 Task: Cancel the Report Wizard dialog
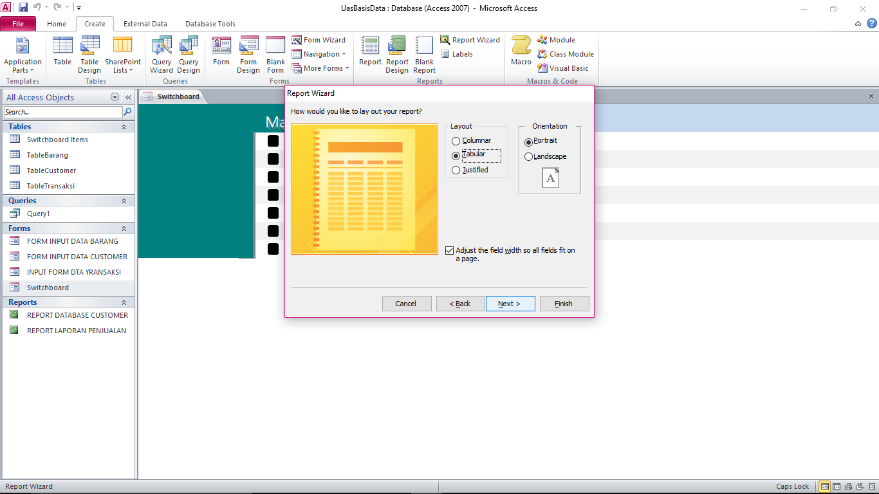pyautogui.click(x=407, y=303)
